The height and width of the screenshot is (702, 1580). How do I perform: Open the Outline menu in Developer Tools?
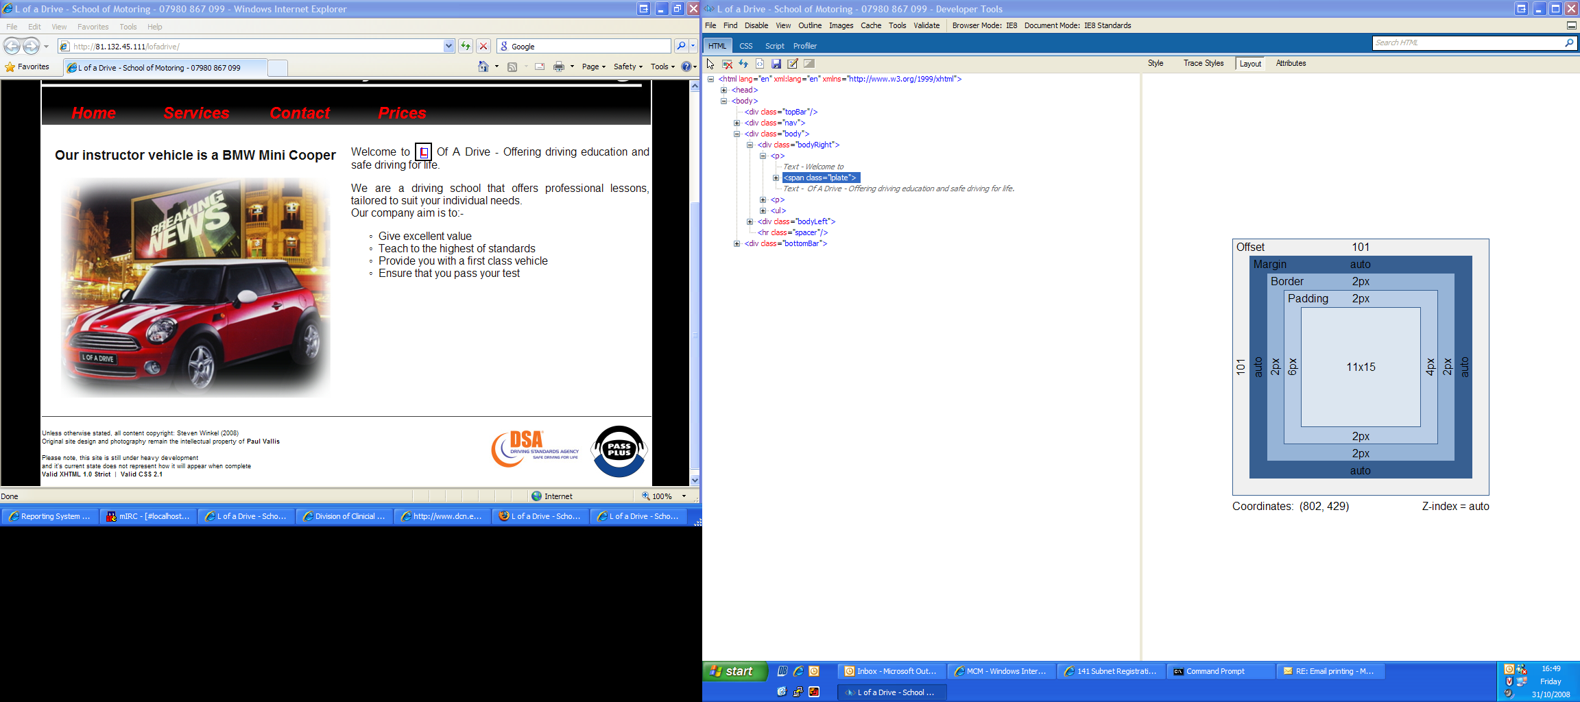[x=810, y=25]
